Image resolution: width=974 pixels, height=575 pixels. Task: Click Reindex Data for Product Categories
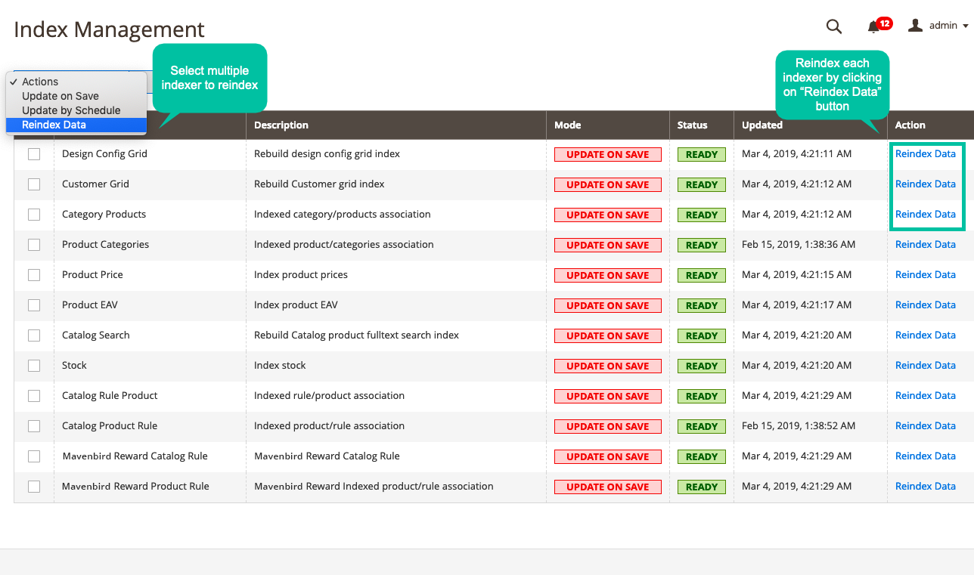(926, 244)
